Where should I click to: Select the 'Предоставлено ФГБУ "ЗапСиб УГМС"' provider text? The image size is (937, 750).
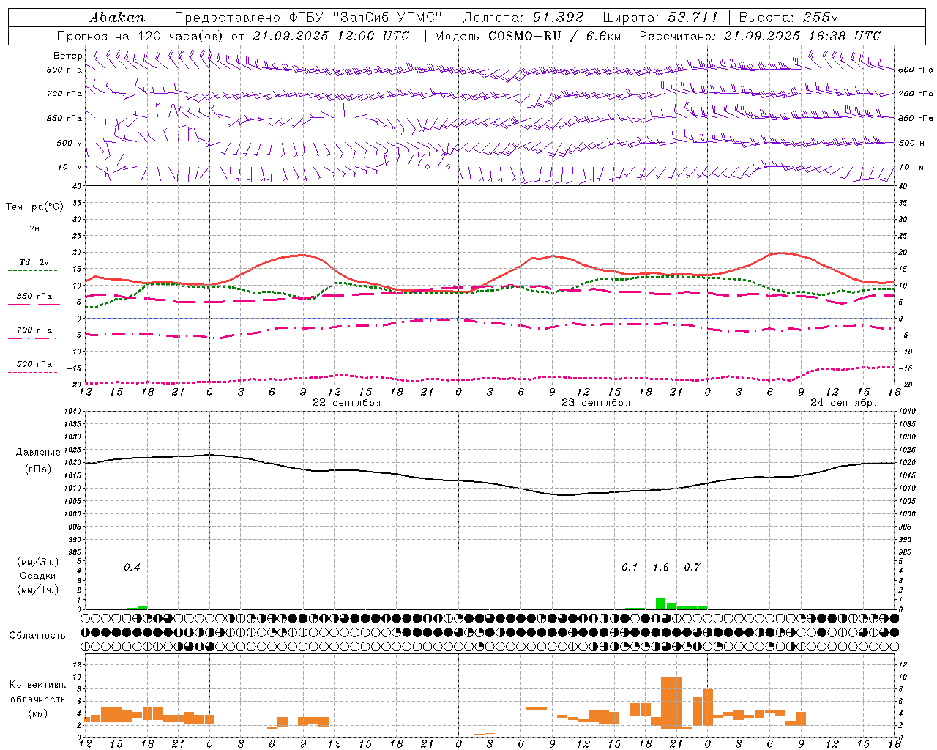[x=308, y=18]
